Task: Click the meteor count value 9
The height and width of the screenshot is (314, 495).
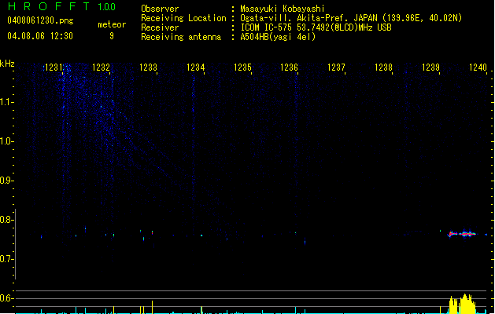Action: 112,36
